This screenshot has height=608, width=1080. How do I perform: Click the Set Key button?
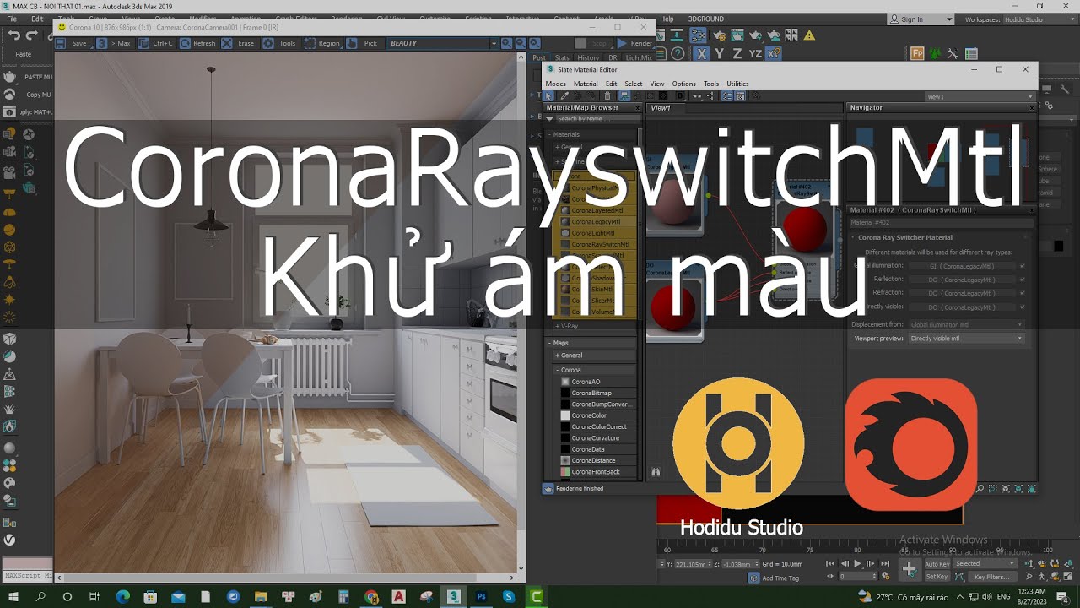tap(937, 577)
